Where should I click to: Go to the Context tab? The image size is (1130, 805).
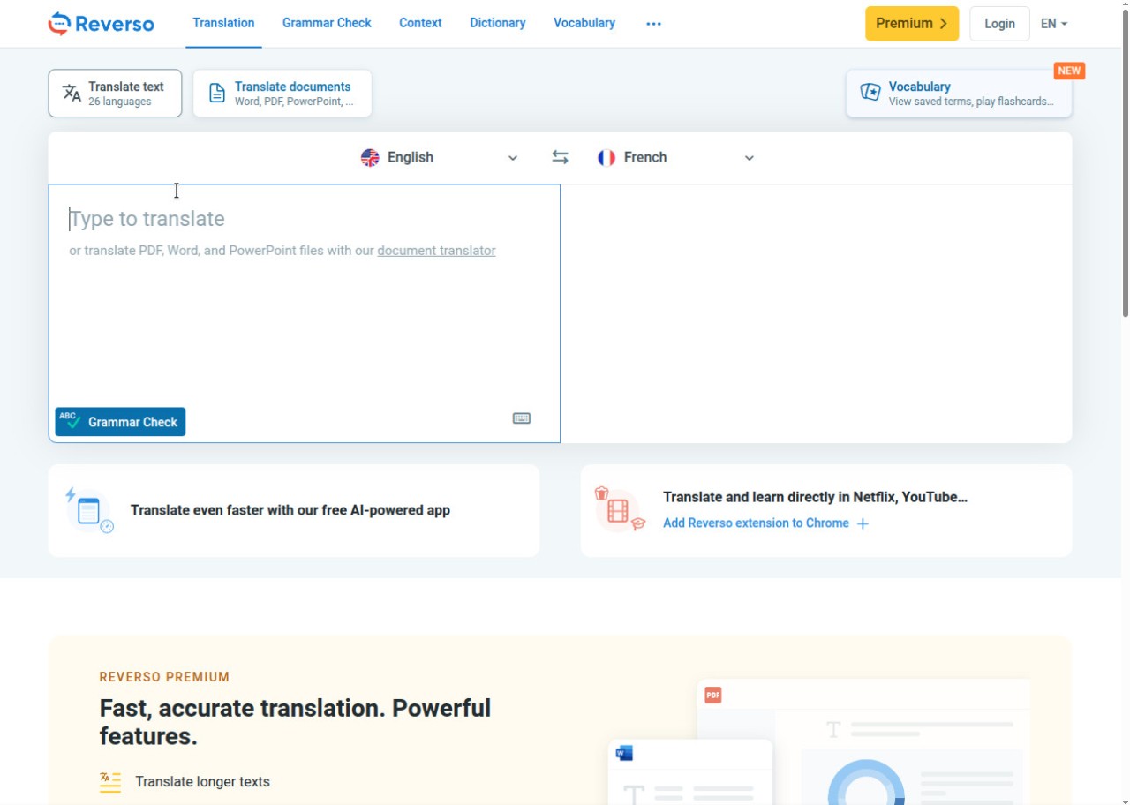420,23
